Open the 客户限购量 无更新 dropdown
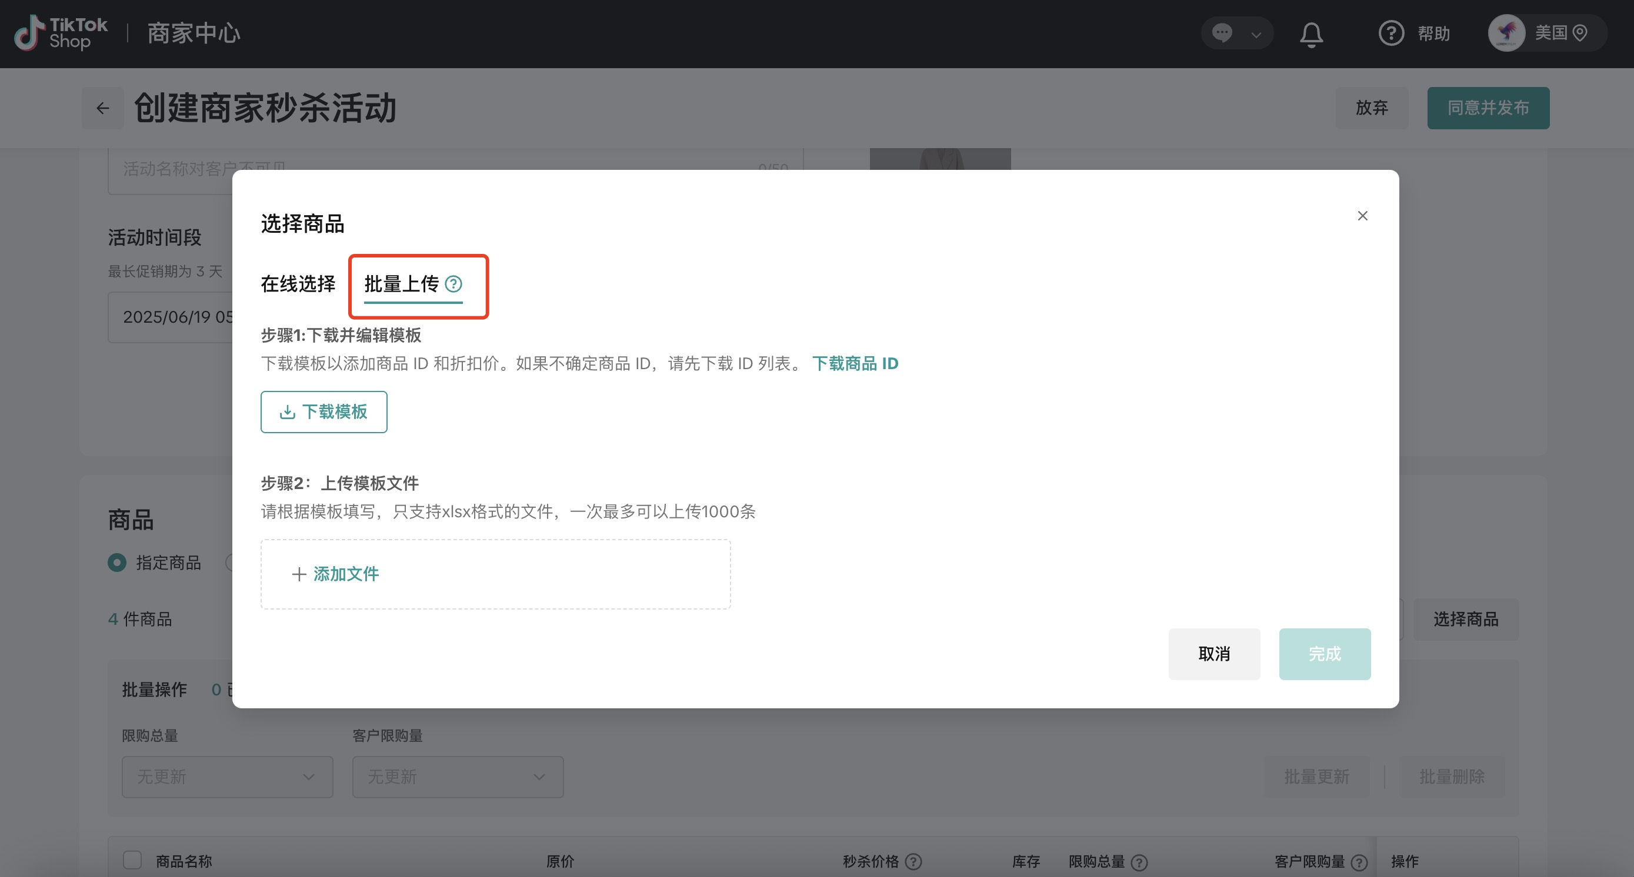 [x=458, y=777]
